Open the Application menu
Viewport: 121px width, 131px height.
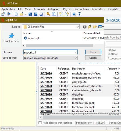[x=8, y=9]
